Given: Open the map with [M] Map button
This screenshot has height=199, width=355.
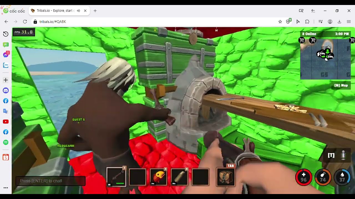Looking at the screenshot, I should [341, 85].
